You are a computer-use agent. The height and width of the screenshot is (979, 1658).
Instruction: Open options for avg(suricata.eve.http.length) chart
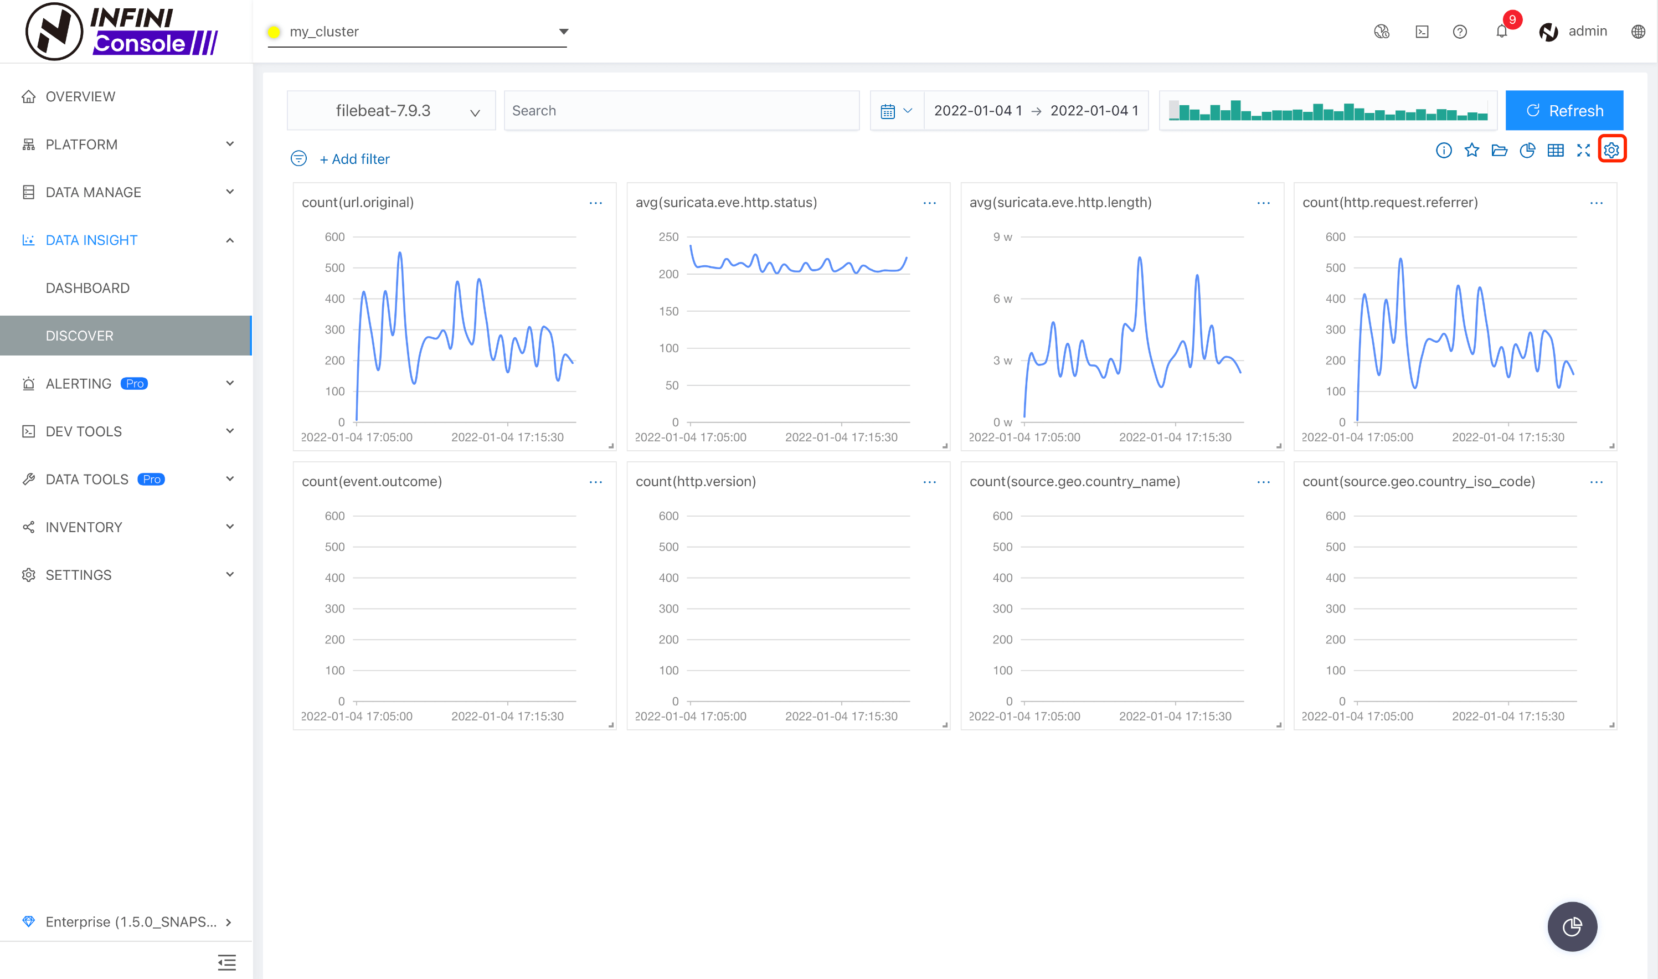point(1264,203)
